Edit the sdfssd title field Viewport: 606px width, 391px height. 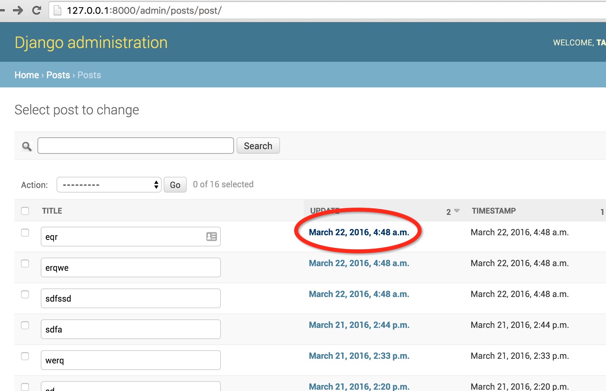coord(131,298)
